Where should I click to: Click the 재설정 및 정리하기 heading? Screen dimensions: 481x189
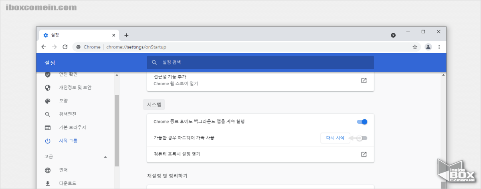coord(167,175)
